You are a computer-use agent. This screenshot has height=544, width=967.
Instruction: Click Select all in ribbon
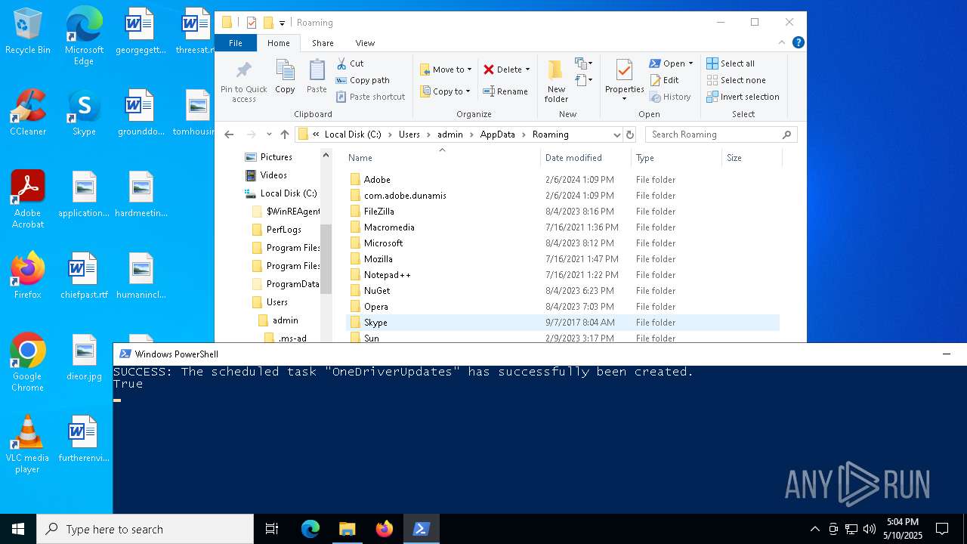click(731, 63)
